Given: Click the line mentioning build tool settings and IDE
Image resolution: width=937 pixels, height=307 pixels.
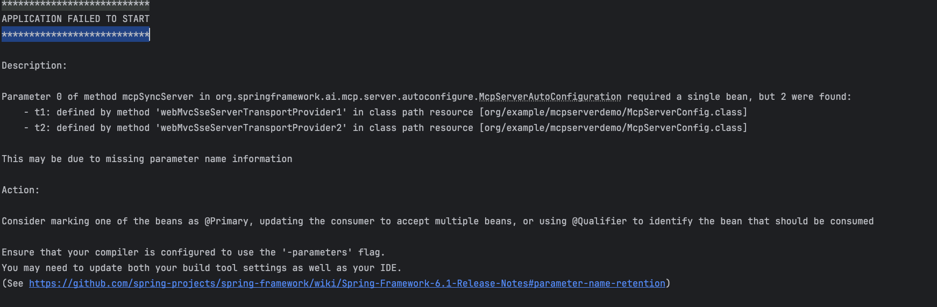Looking at the screenshot, I should pyautogui.click(x=202, y=268).
